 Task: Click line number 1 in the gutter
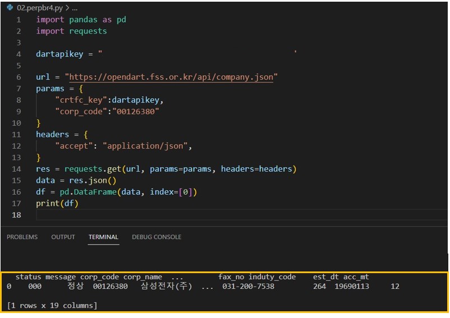point(19,20)
